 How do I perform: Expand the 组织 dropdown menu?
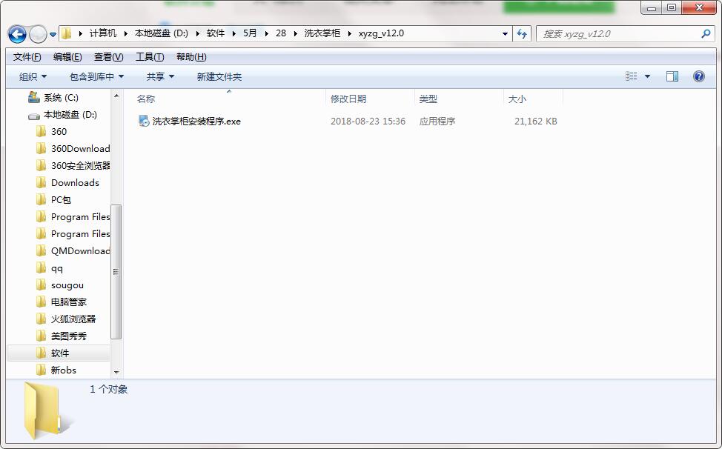click(x=33, y=77)
